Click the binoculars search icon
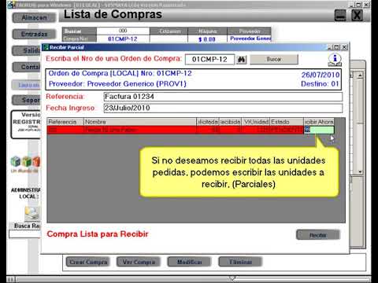This screenshot has height=283, width=378. point(241,60)
